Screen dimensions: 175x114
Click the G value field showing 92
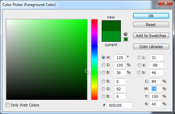120,89
